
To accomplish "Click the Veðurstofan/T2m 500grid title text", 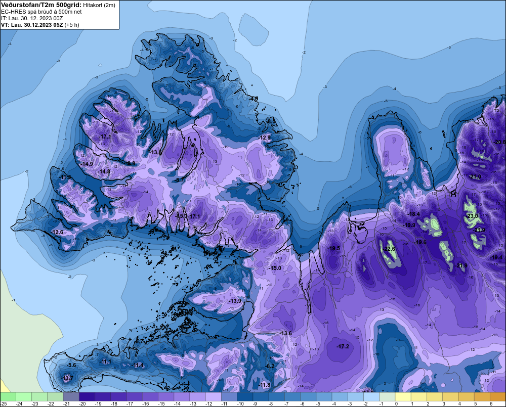I will pos(41,5).
